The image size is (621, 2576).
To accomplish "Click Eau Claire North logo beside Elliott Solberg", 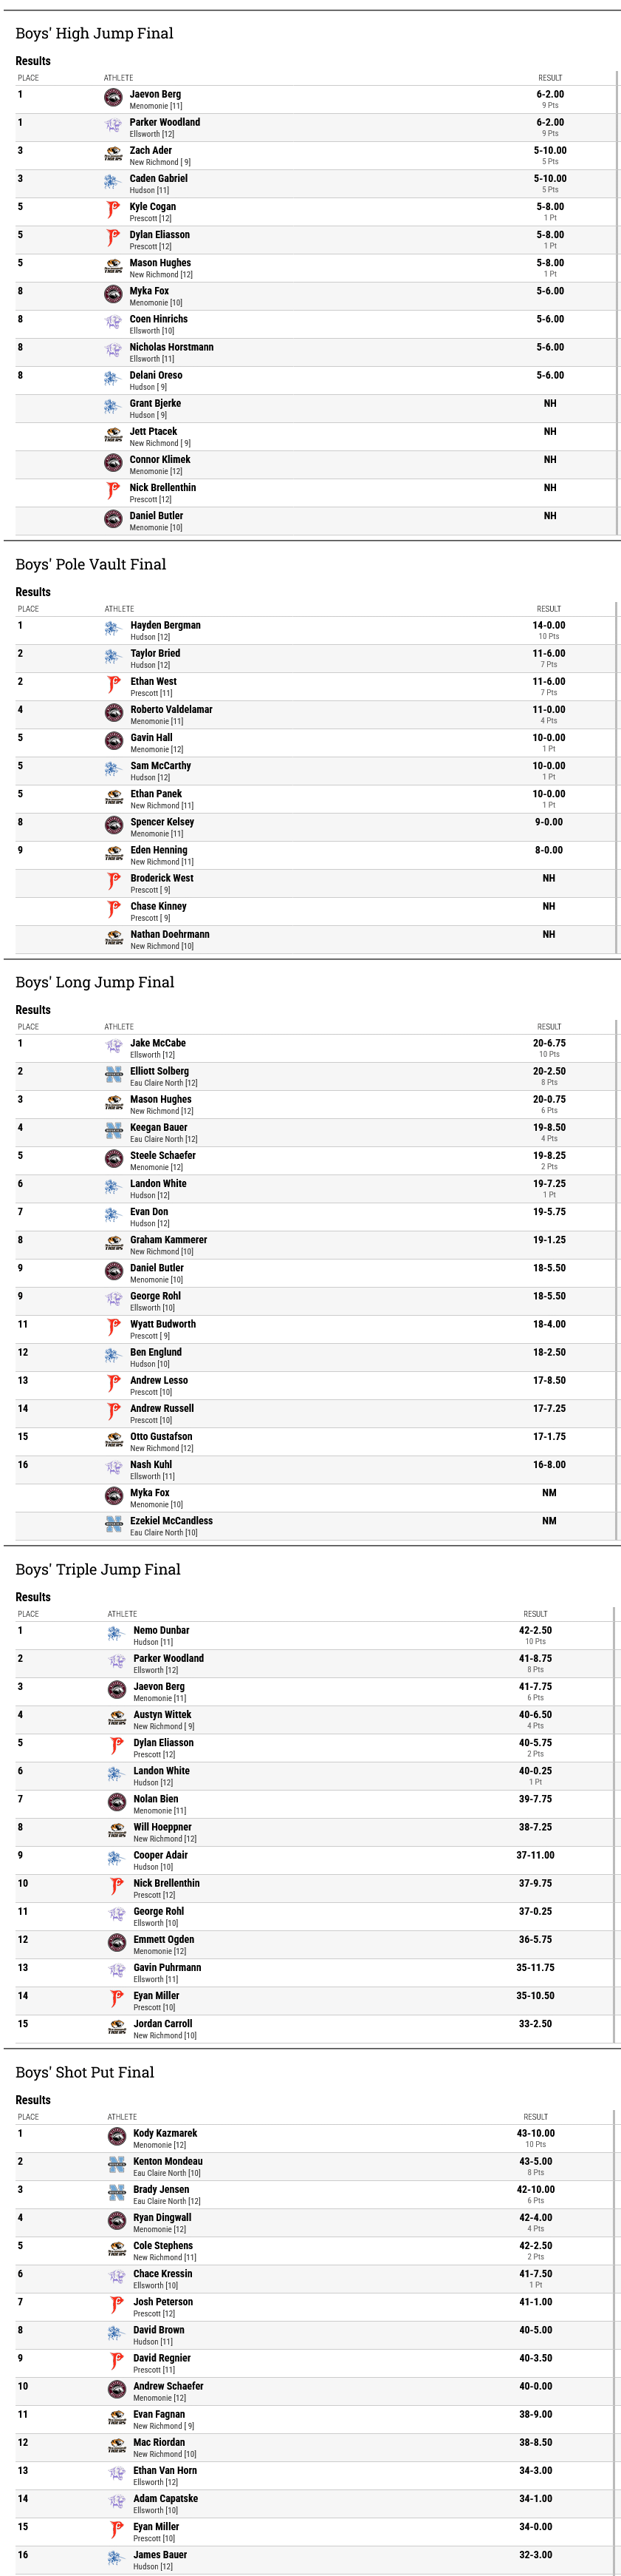I will 114,1075.
